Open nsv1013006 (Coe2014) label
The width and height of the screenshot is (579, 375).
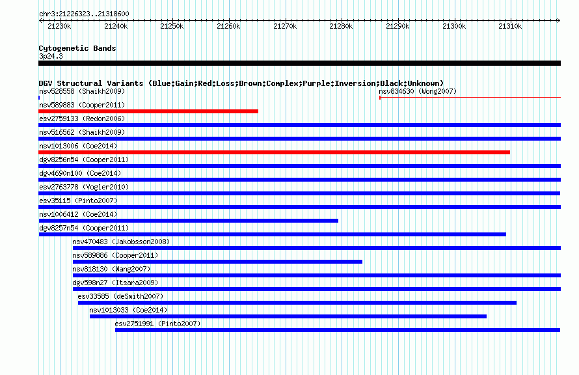coord(78,146)
